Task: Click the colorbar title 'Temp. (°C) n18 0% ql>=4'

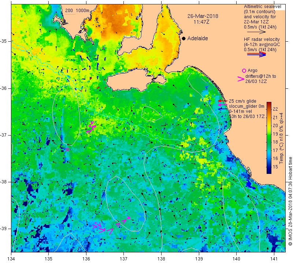Action: click(281, 138)
